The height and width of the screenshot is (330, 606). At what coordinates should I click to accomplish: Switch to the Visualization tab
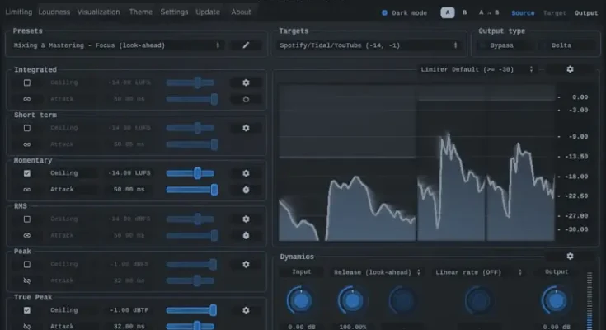pyautogui.click(x=99, y=12)
